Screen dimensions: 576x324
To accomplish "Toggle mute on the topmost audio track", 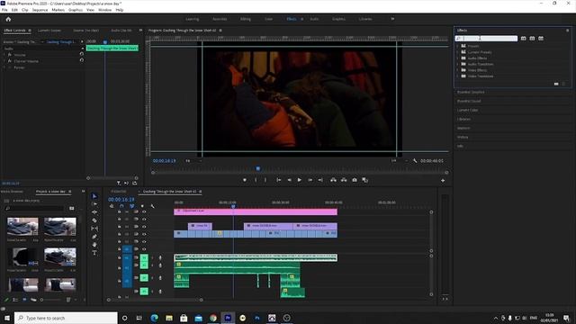I will pyautogui.click(x=144, y=258).
